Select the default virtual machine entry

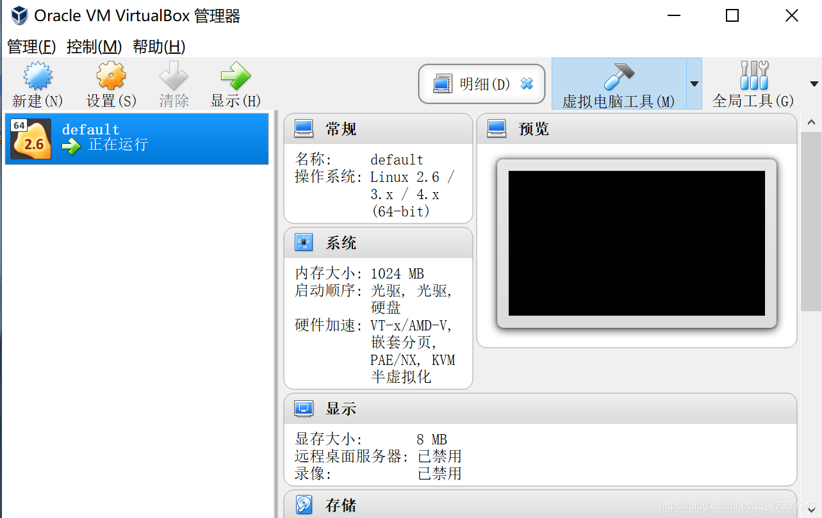point(136,139)
